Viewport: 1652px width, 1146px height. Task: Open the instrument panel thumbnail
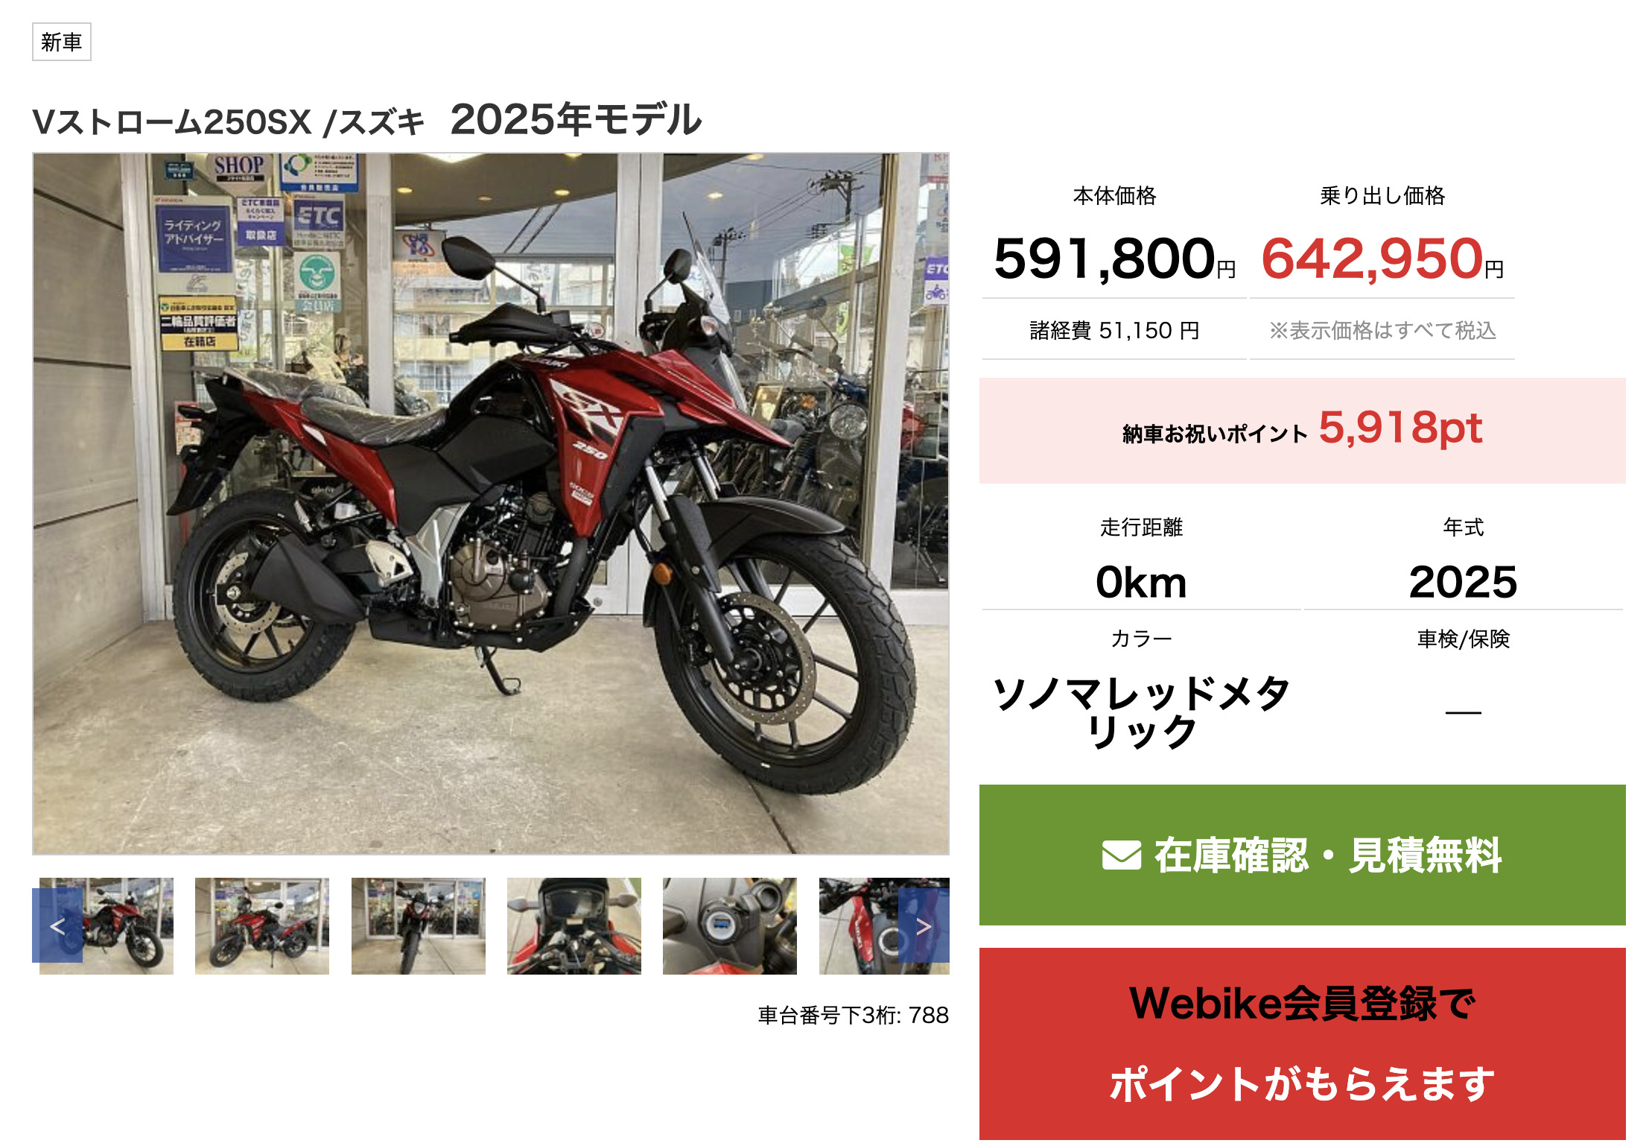click(x=574, y=925)
